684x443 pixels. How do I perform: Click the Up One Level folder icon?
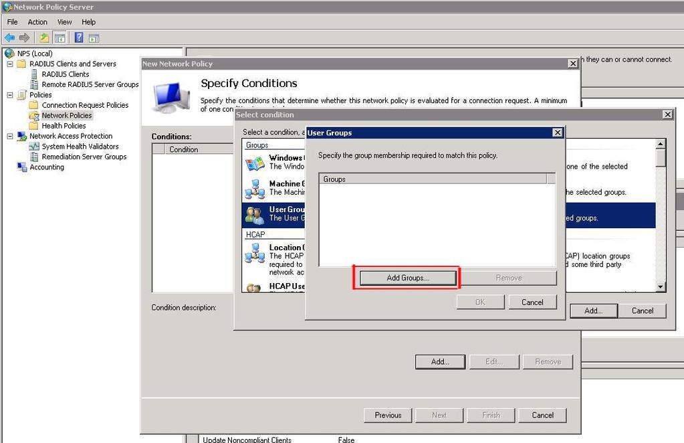tap(44, 38)
